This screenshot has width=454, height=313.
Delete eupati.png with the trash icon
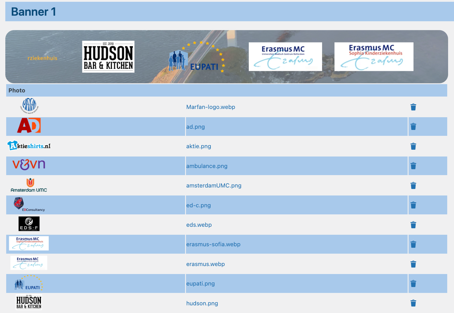(413, 283)
